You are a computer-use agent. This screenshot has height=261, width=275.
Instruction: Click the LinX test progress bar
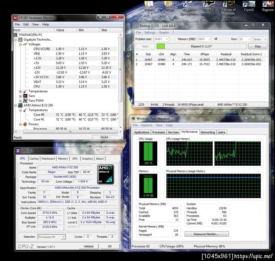(201, 46)
